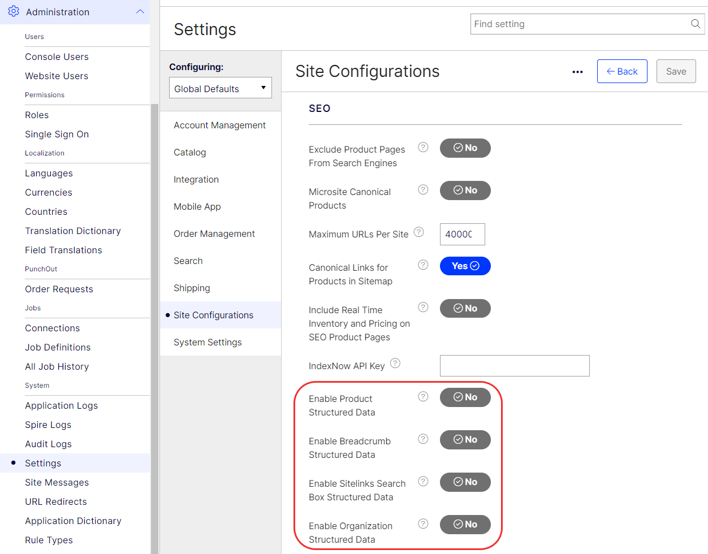
Task: Disable Canonical Links for Products in Sitemap
Action: 465,266
